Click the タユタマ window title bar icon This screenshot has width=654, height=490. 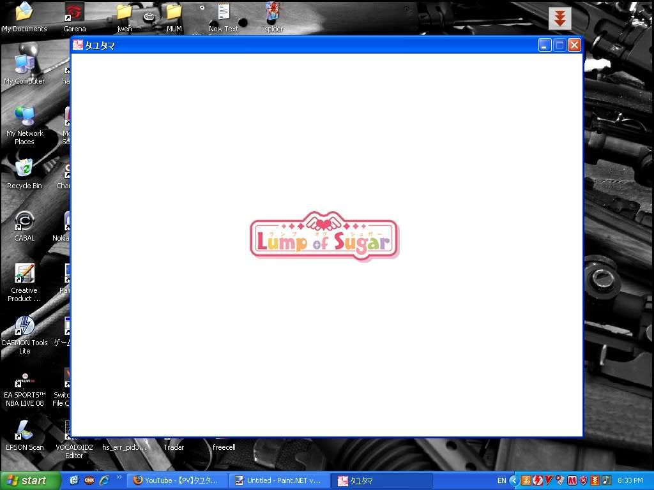77,45
